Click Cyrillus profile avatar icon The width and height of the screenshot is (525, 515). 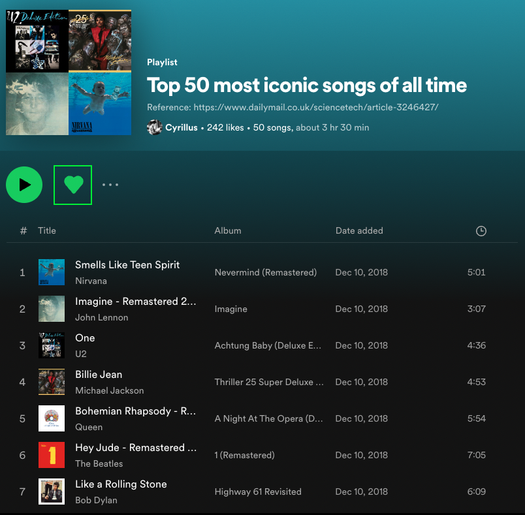click(155, 127)
